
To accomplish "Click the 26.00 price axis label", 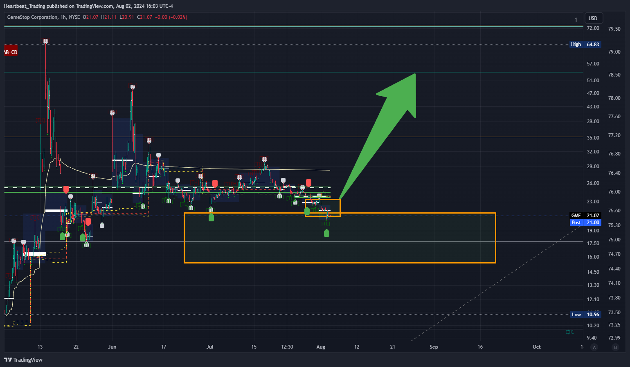I will click(x=593, y=183).
